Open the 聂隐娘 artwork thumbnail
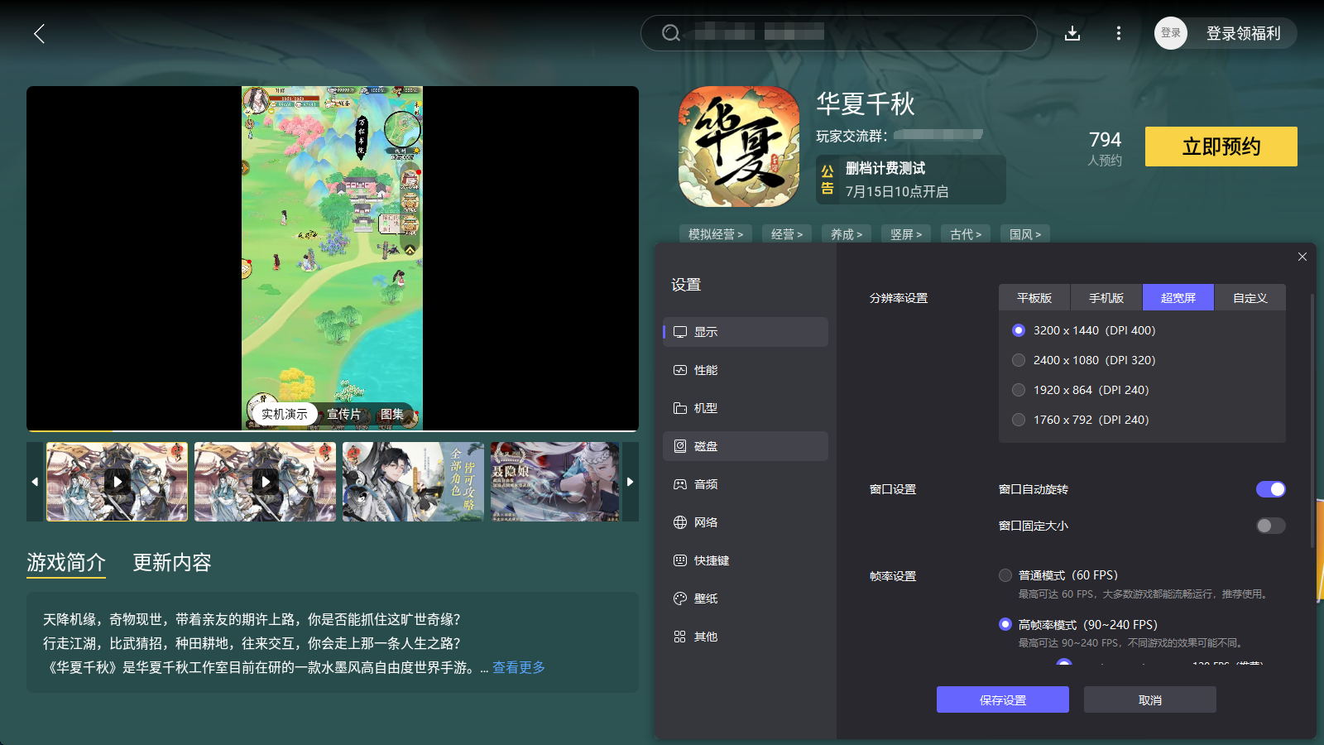The width and height of the screenshot is (1324, 745). [x=554, y=481]
